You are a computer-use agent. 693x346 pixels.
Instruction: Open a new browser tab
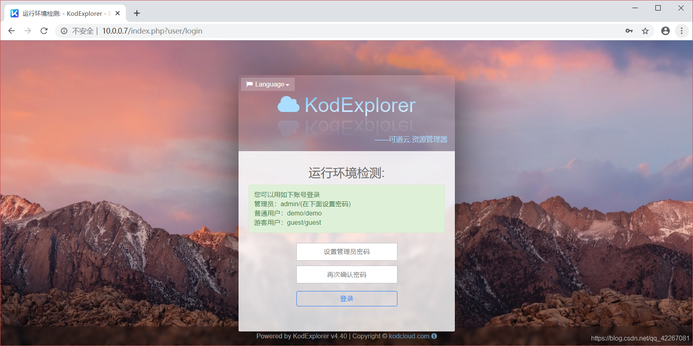pyautogui.click(x=137, y=13)
